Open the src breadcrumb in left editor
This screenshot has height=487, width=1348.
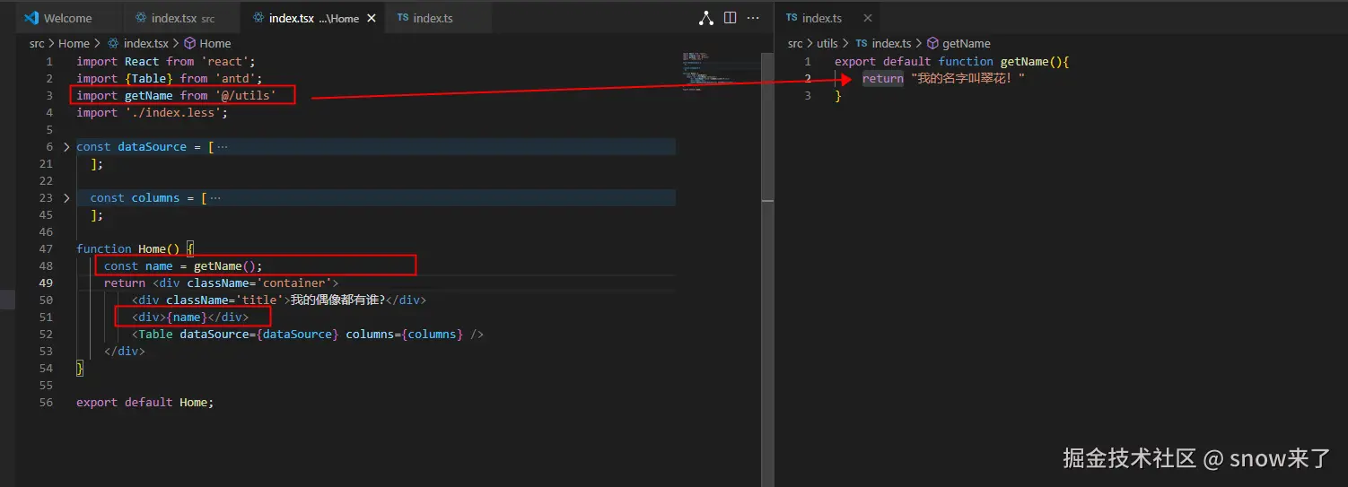tap(37, 43)
